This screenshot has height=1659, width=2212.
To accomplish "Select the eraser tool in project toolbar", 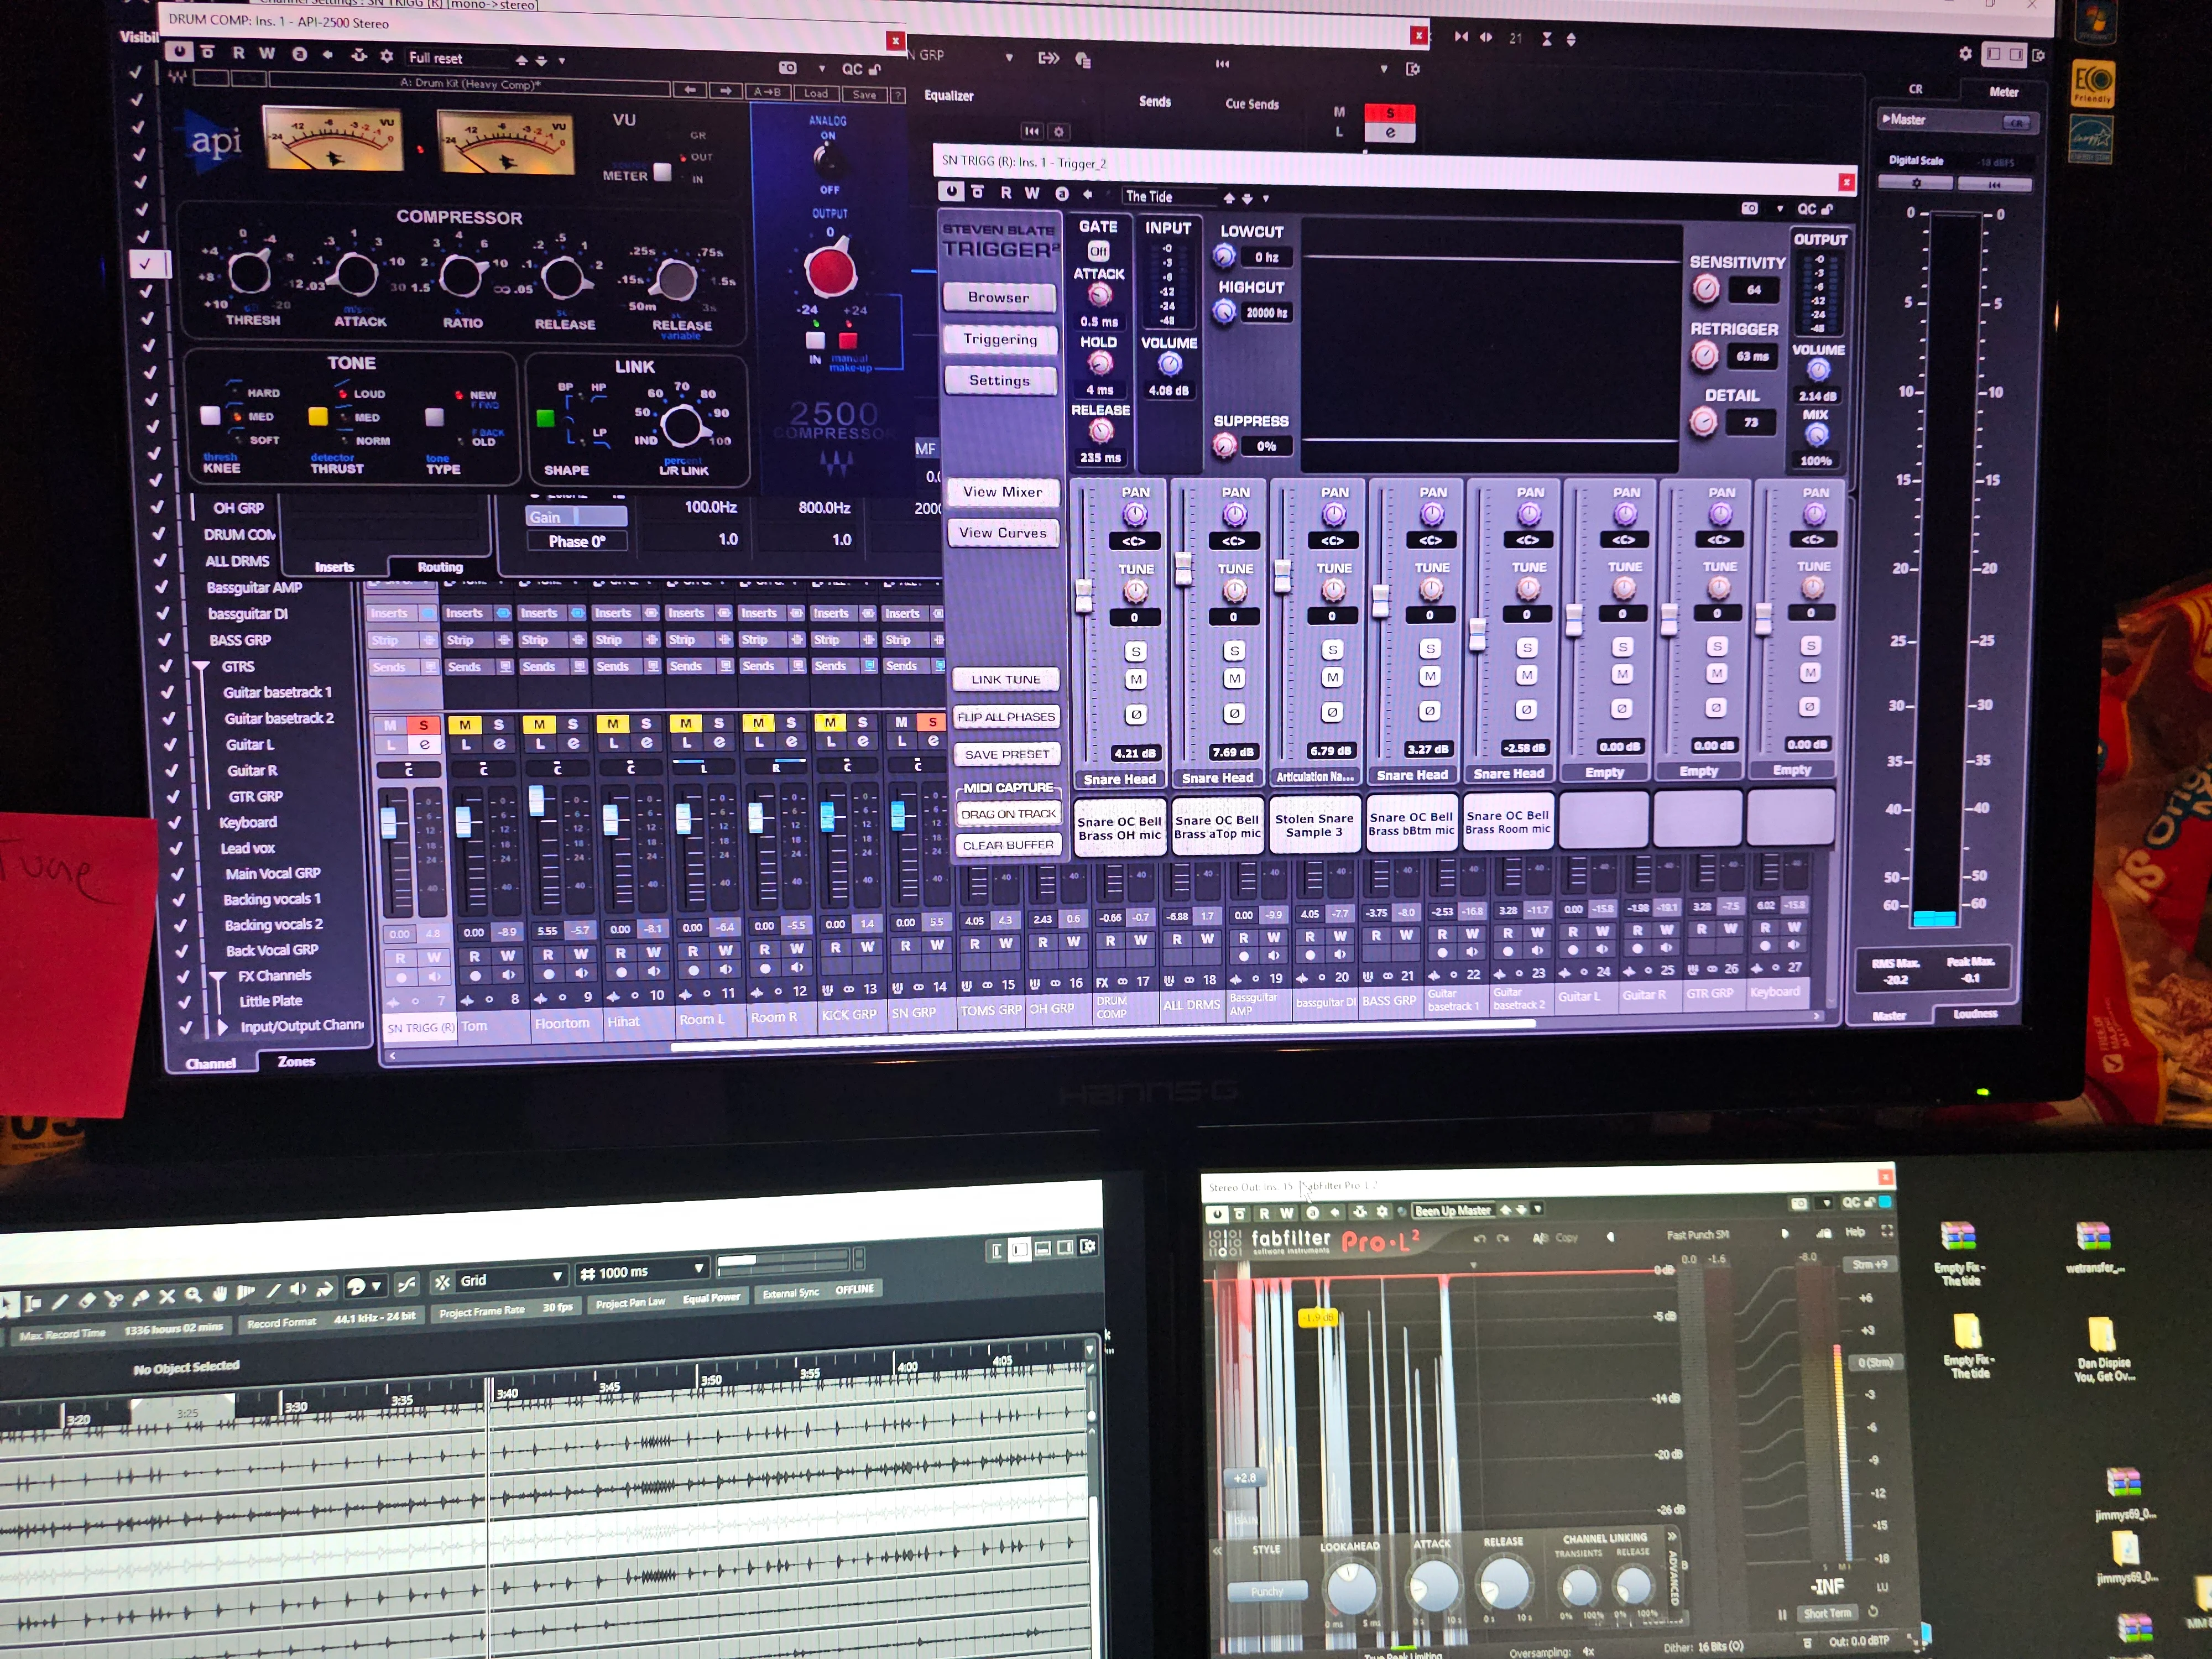I will (86, 1300).
